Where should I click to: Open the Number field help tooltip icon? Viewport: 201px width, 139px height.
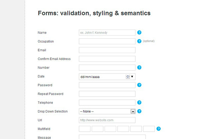139,67
